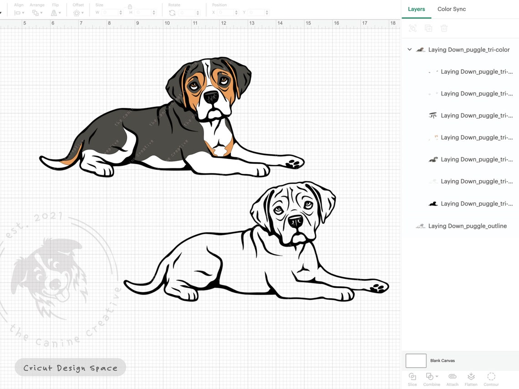Select the Laying Down_puggle_outline layer
The width and height of the screenshot is (519, 389).
coord(467,226)
